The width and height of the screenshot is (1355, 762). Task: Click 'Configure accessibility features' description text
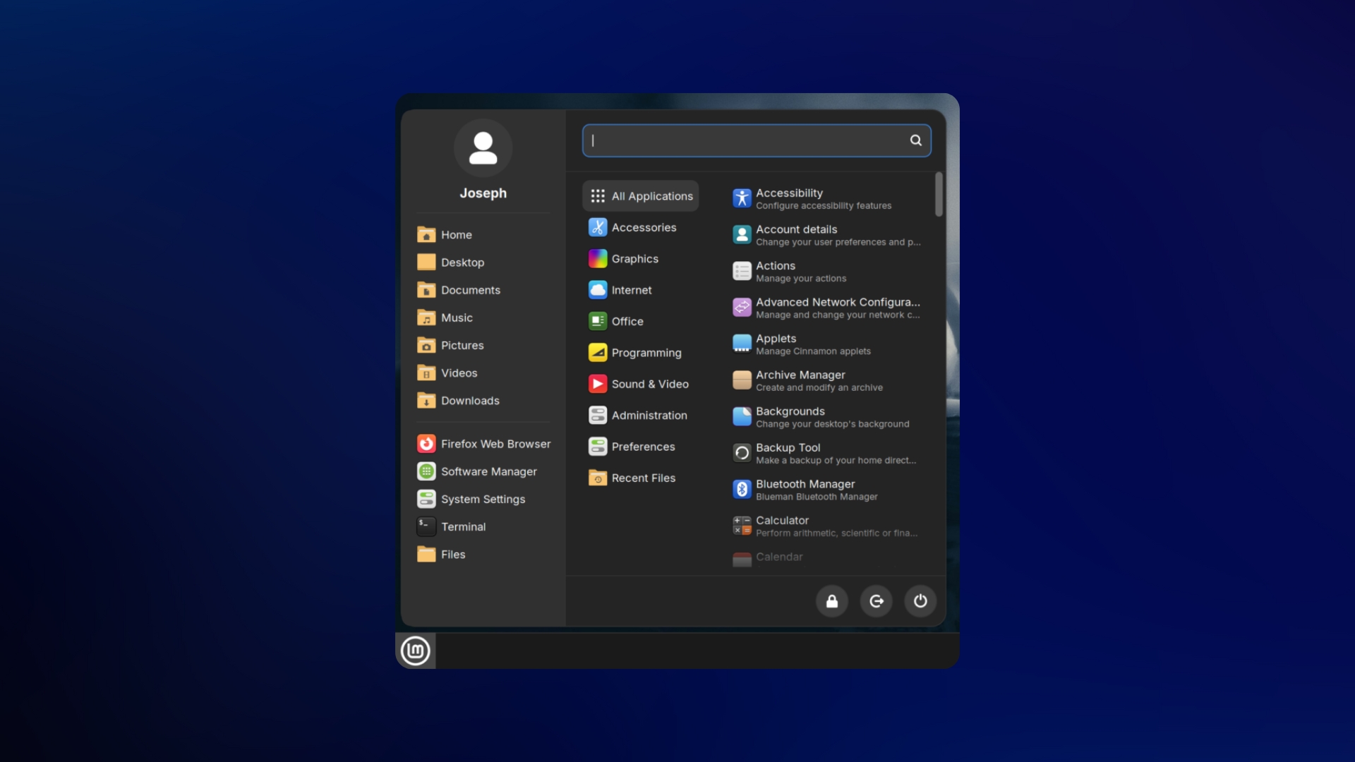pos(824,206)
